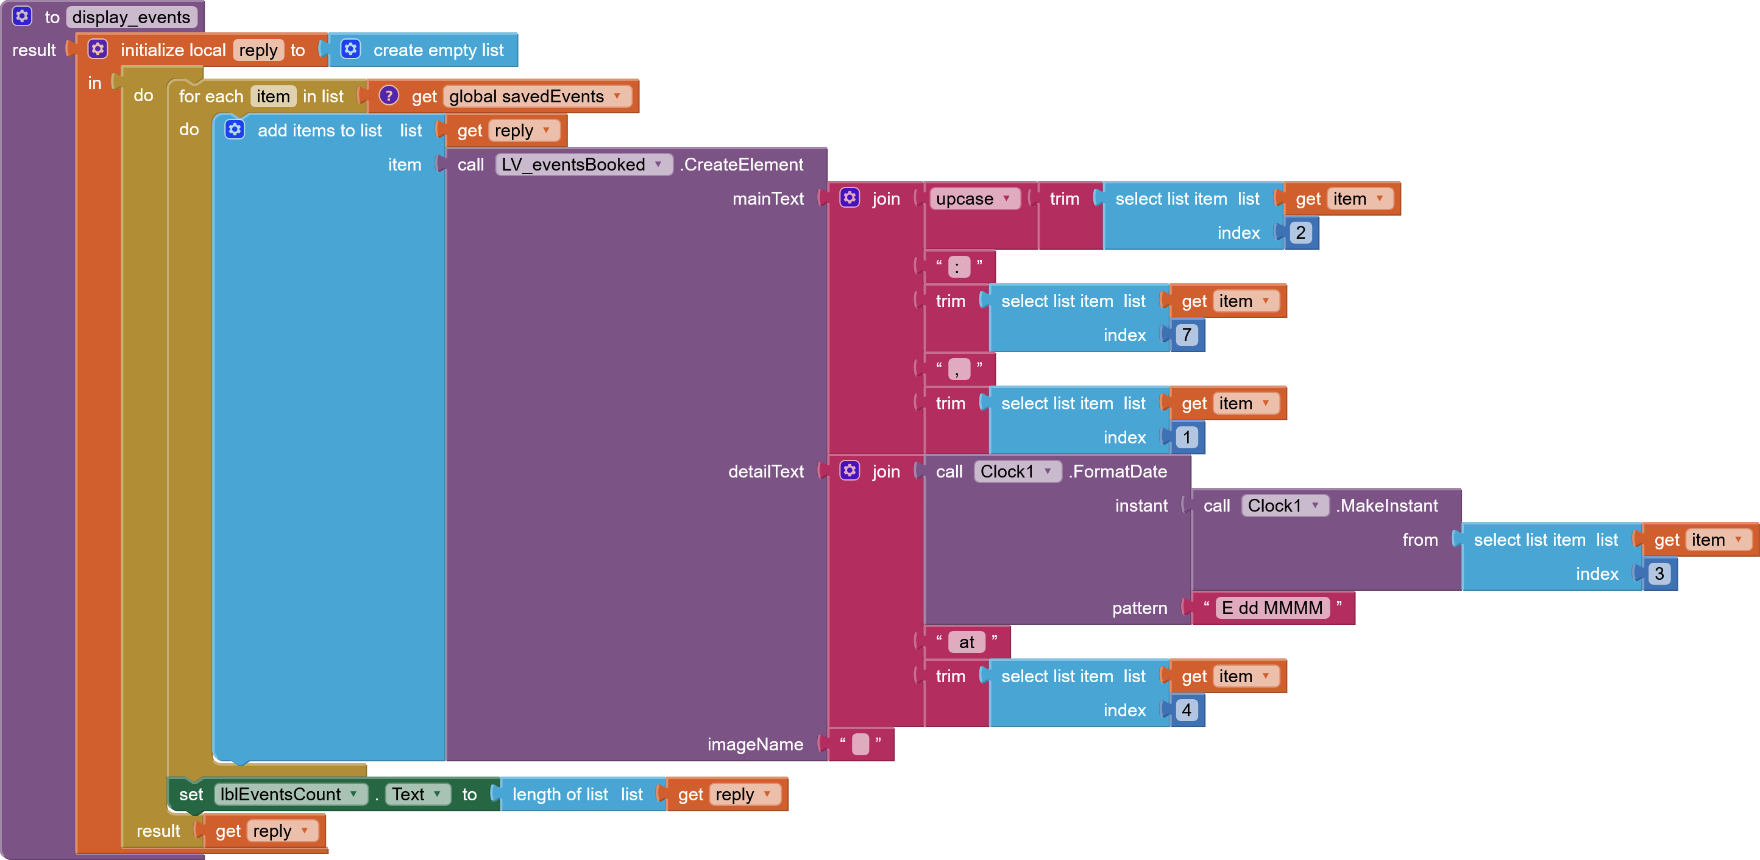The image size is (1760, 860).
Task: Open LV_eventsBooked component dropdown
Action: (x=583, y=164)
